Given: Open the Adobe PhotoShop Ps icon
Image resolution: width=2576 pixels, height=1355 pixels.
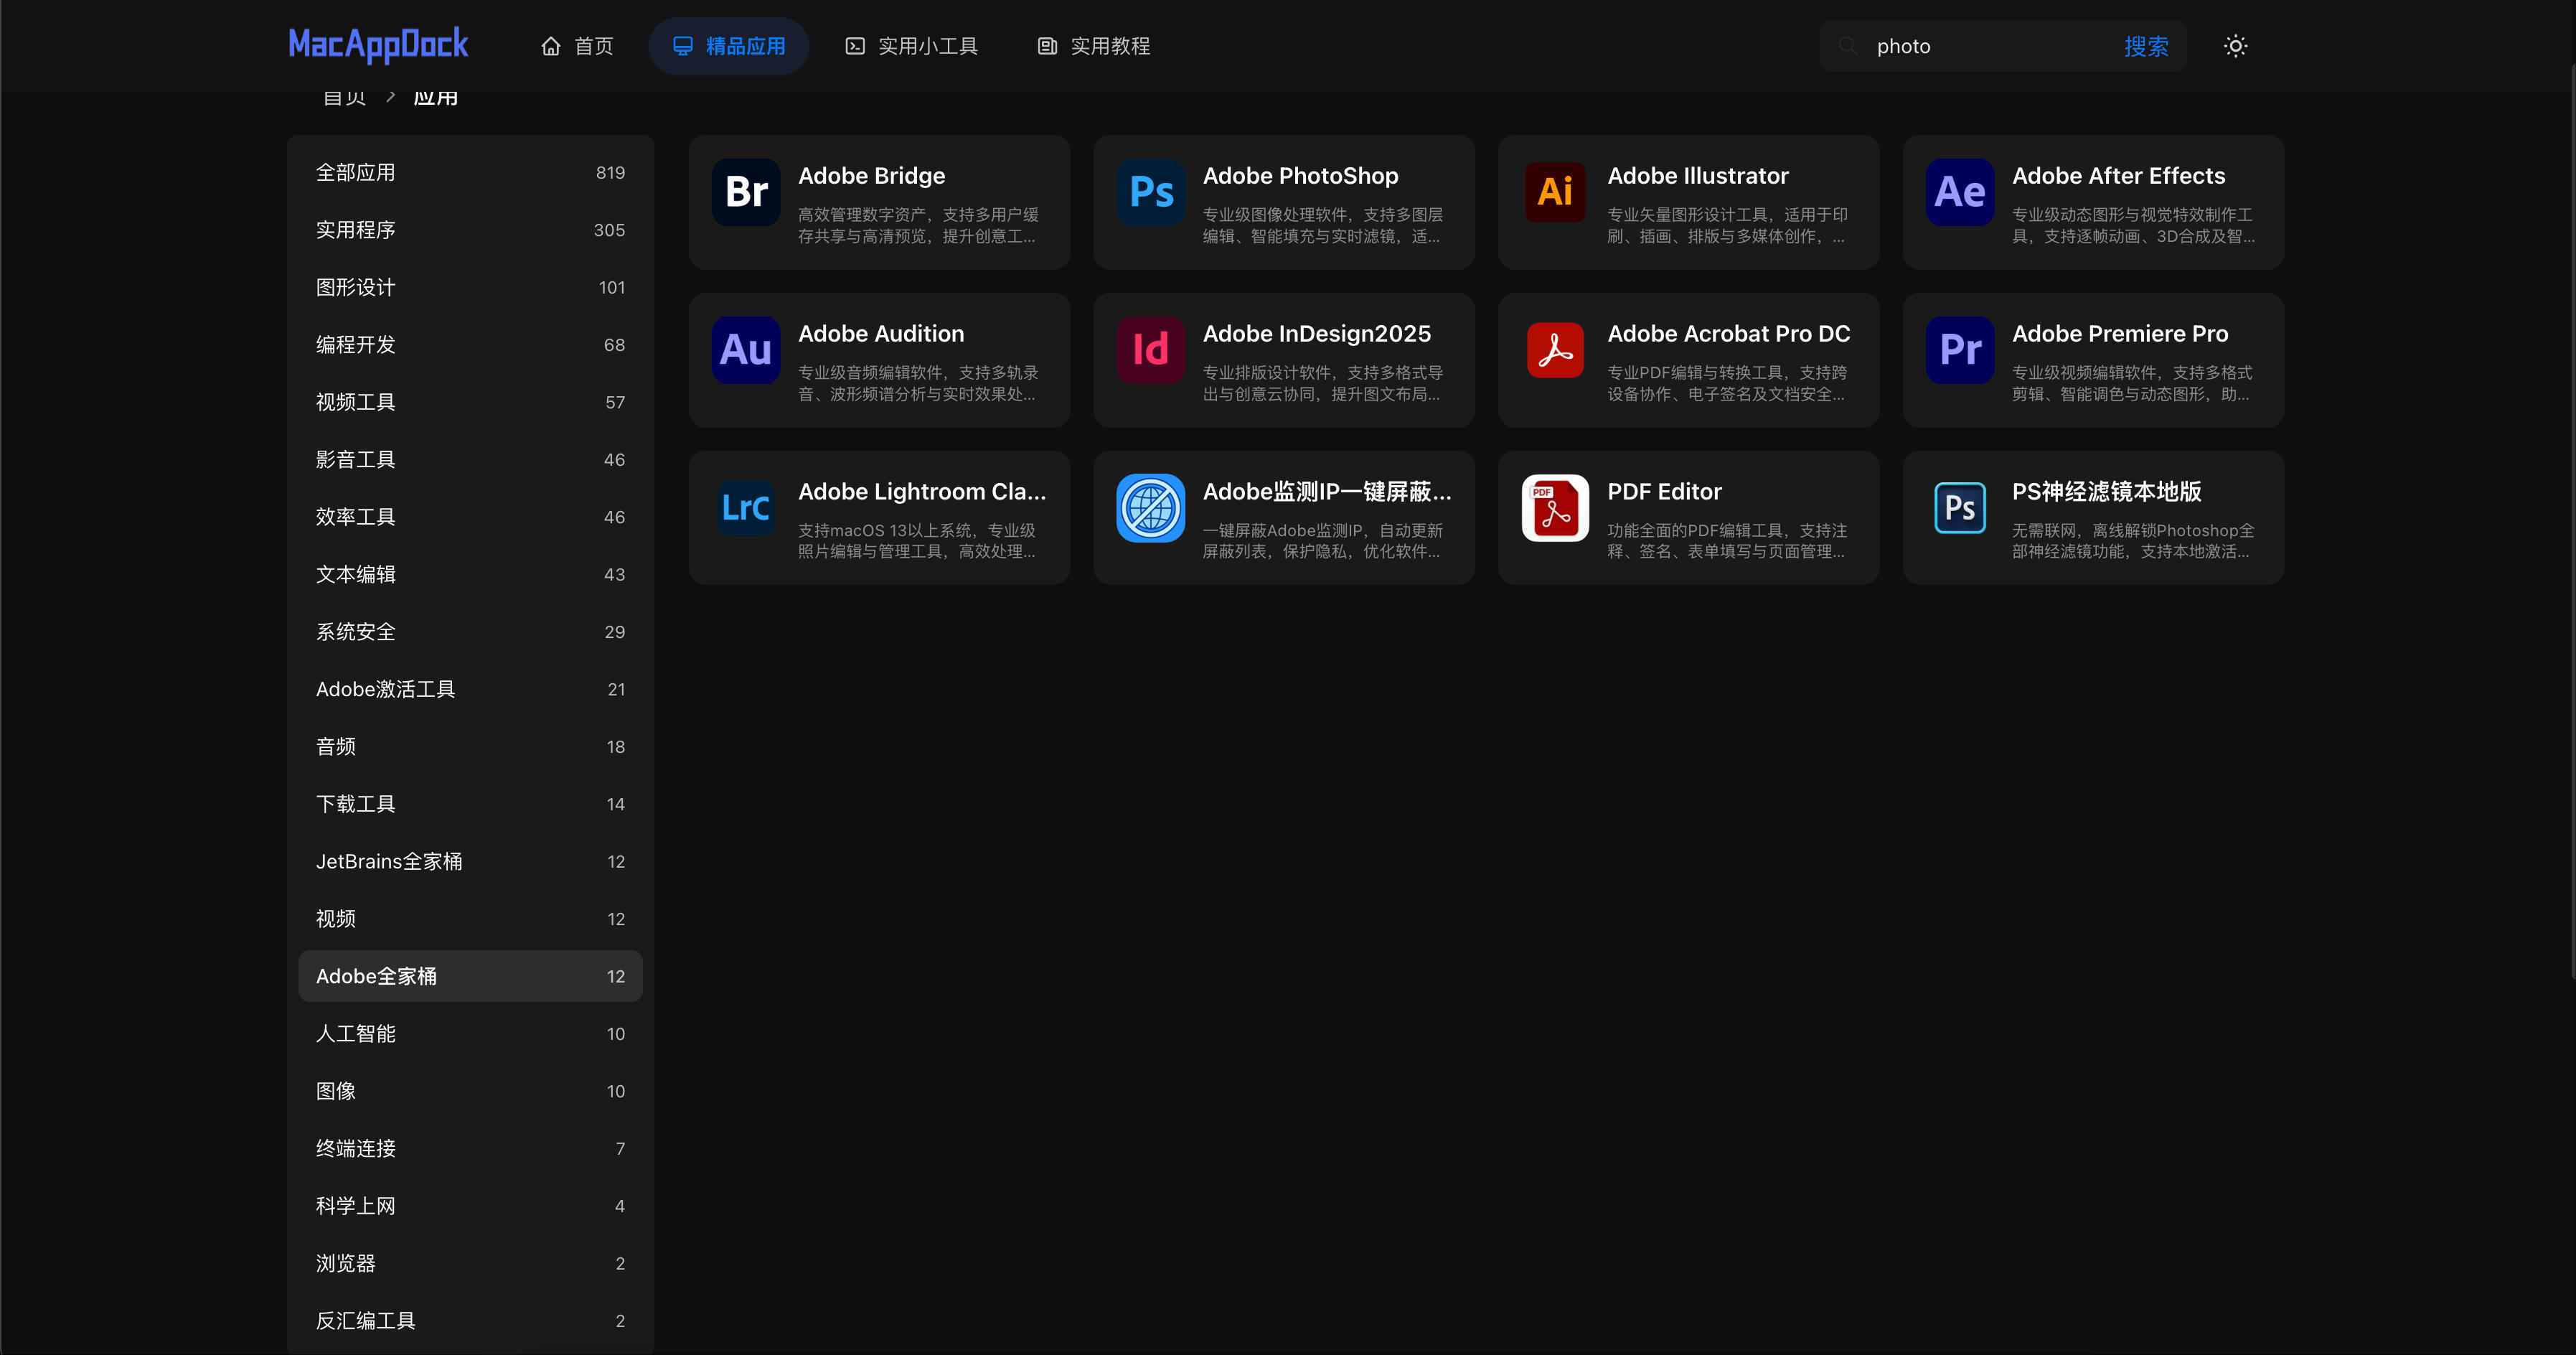Looking at the screenshot, I should point(1150,192).
